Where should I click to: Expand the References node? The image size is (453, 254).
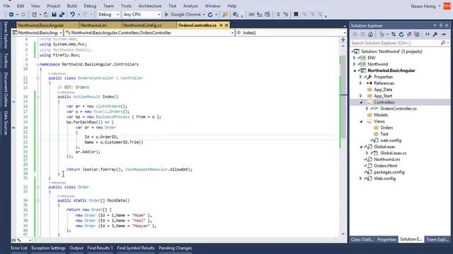(361, 83)
